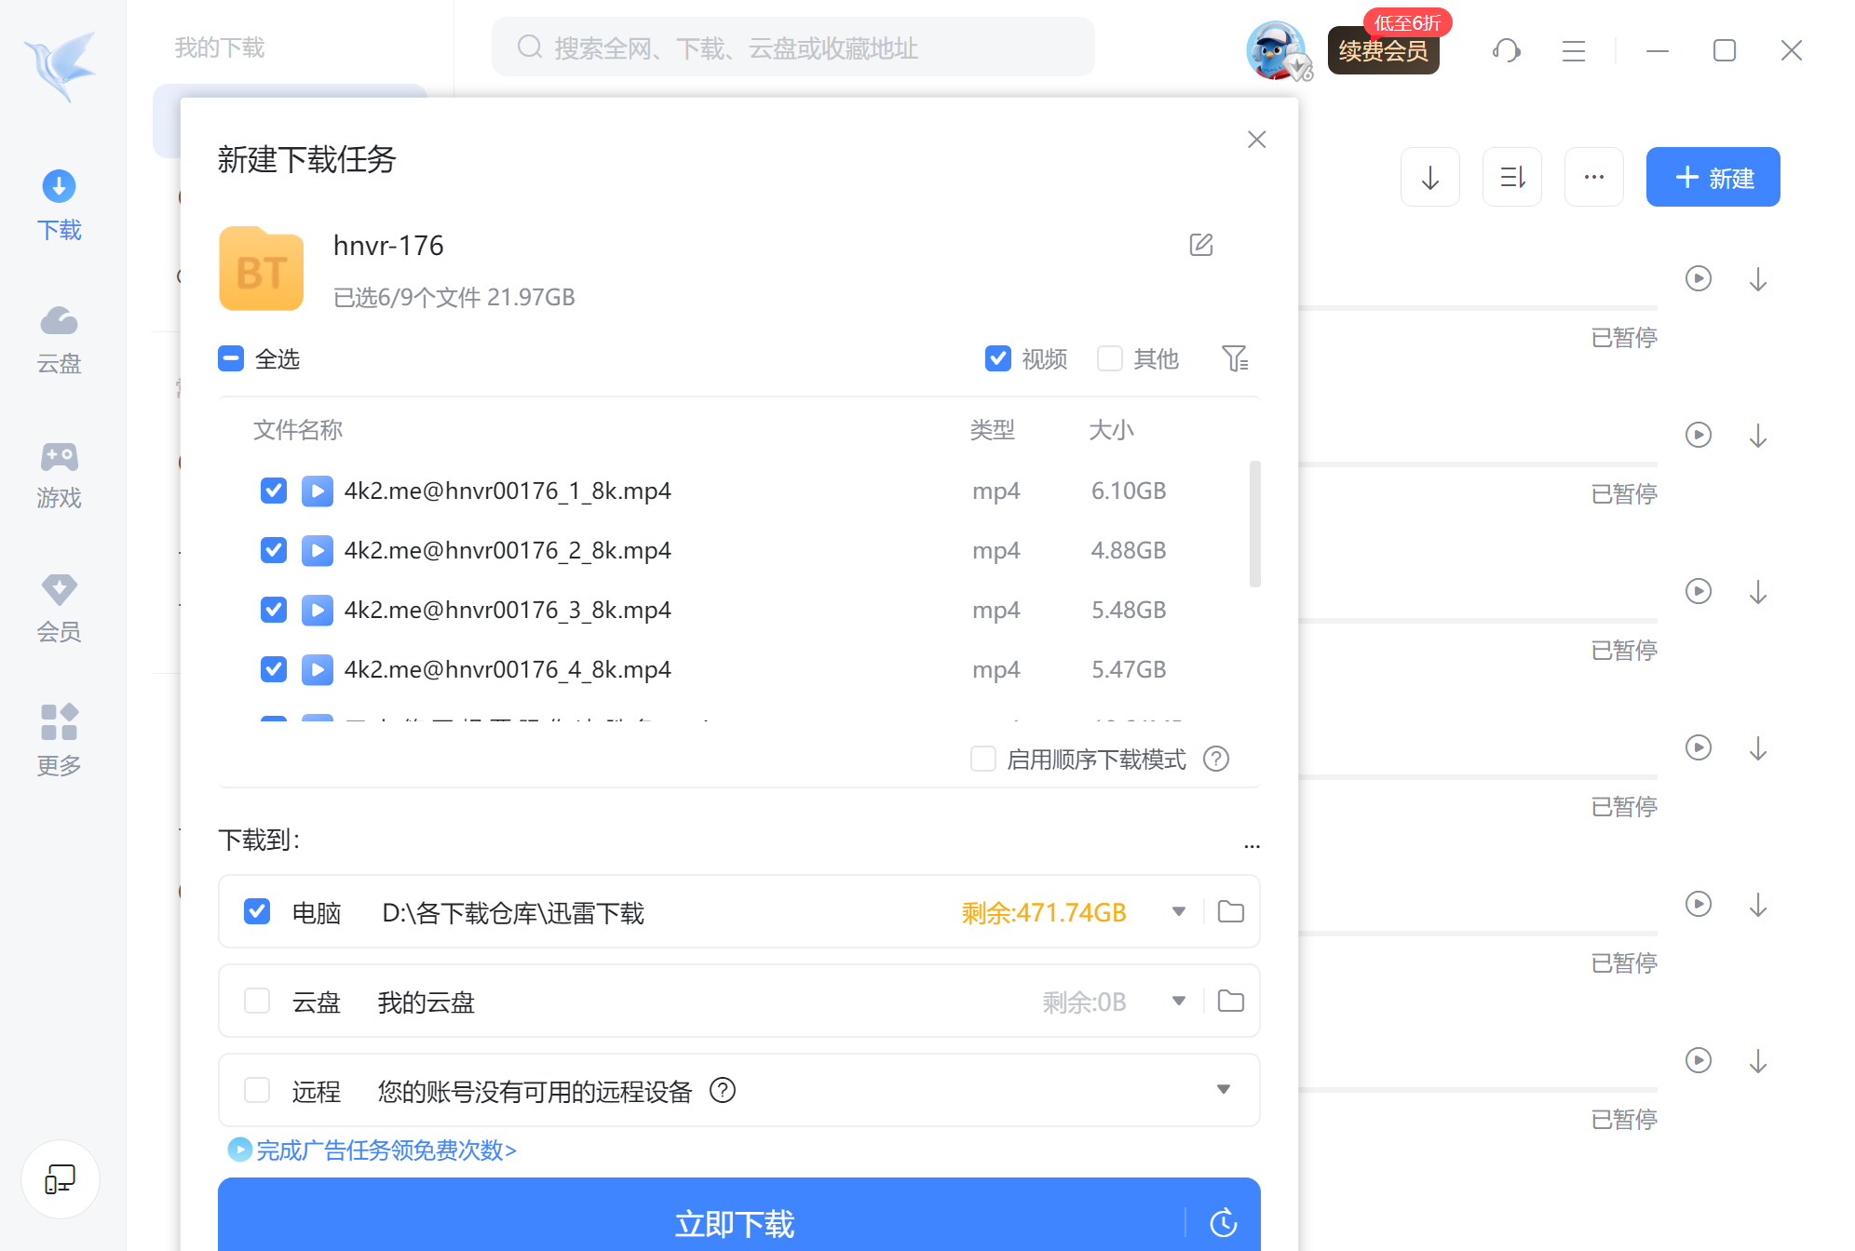Click the device screen icon at sidebar bottom

click(61, 1179)
